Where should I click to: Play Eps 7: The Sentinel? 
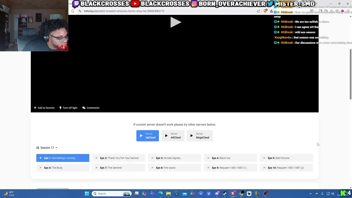(119, 168)
